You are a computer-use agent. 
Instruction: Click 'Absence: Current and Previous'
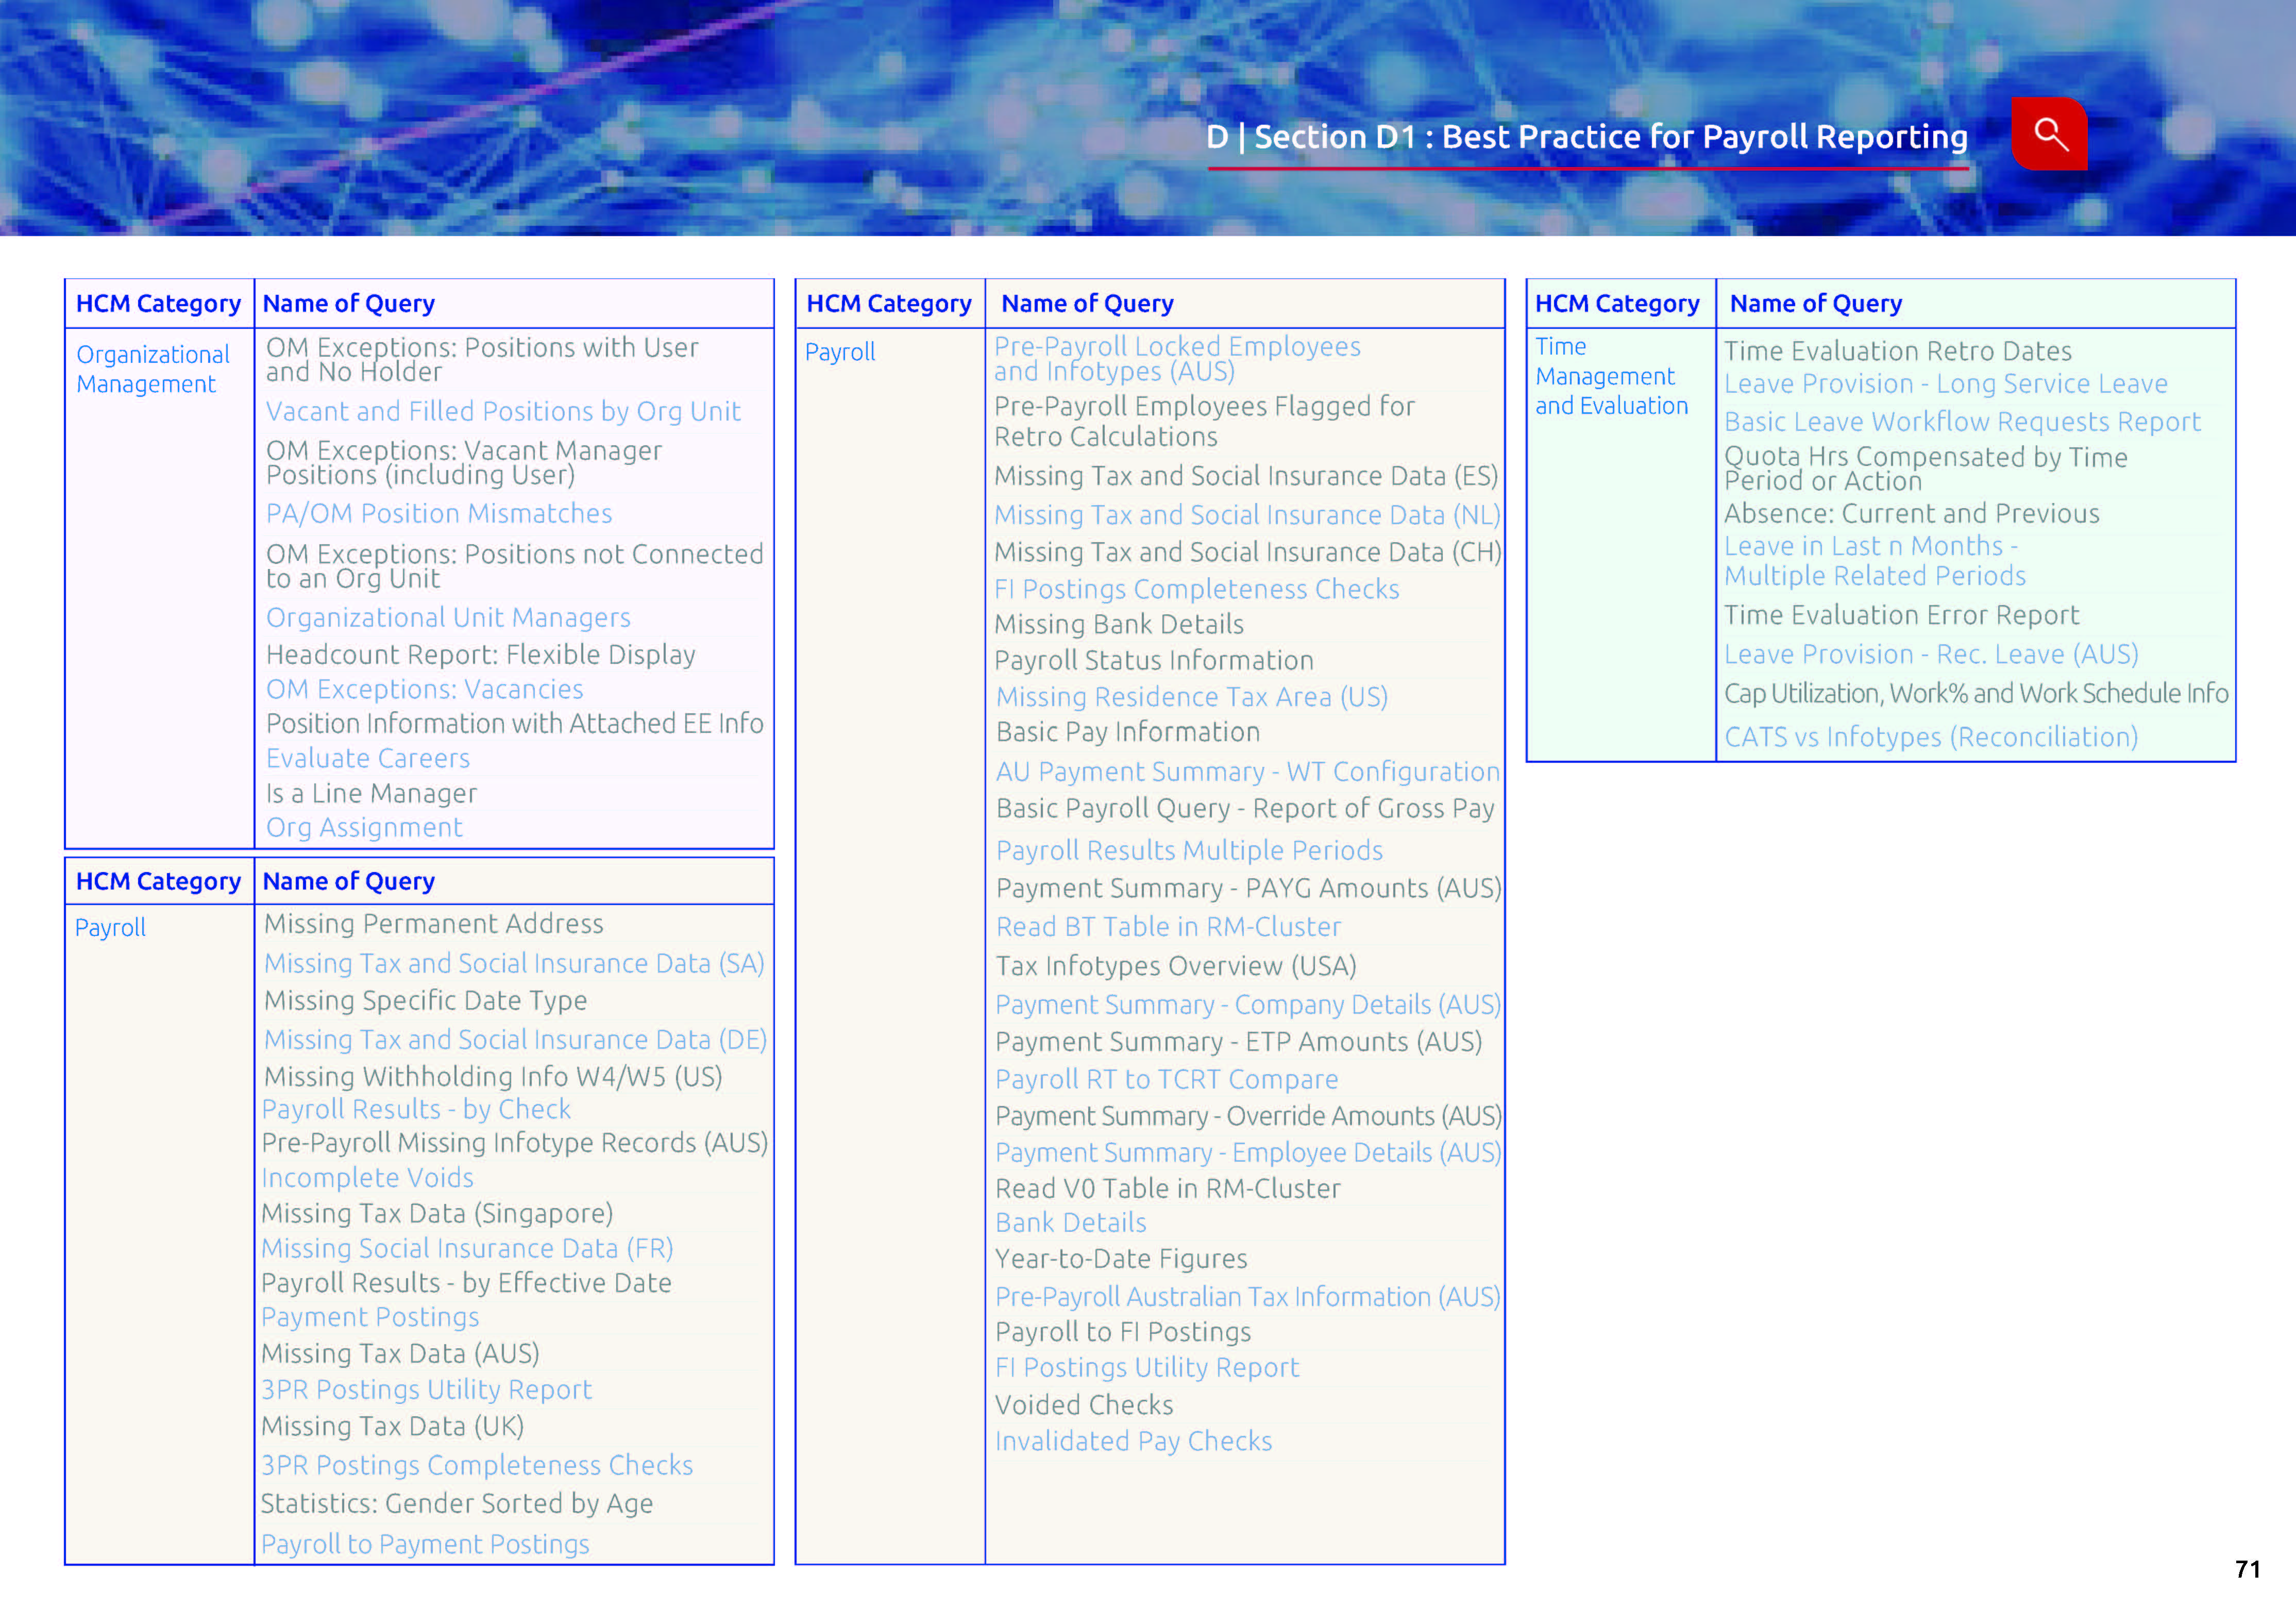(1911, 513)
